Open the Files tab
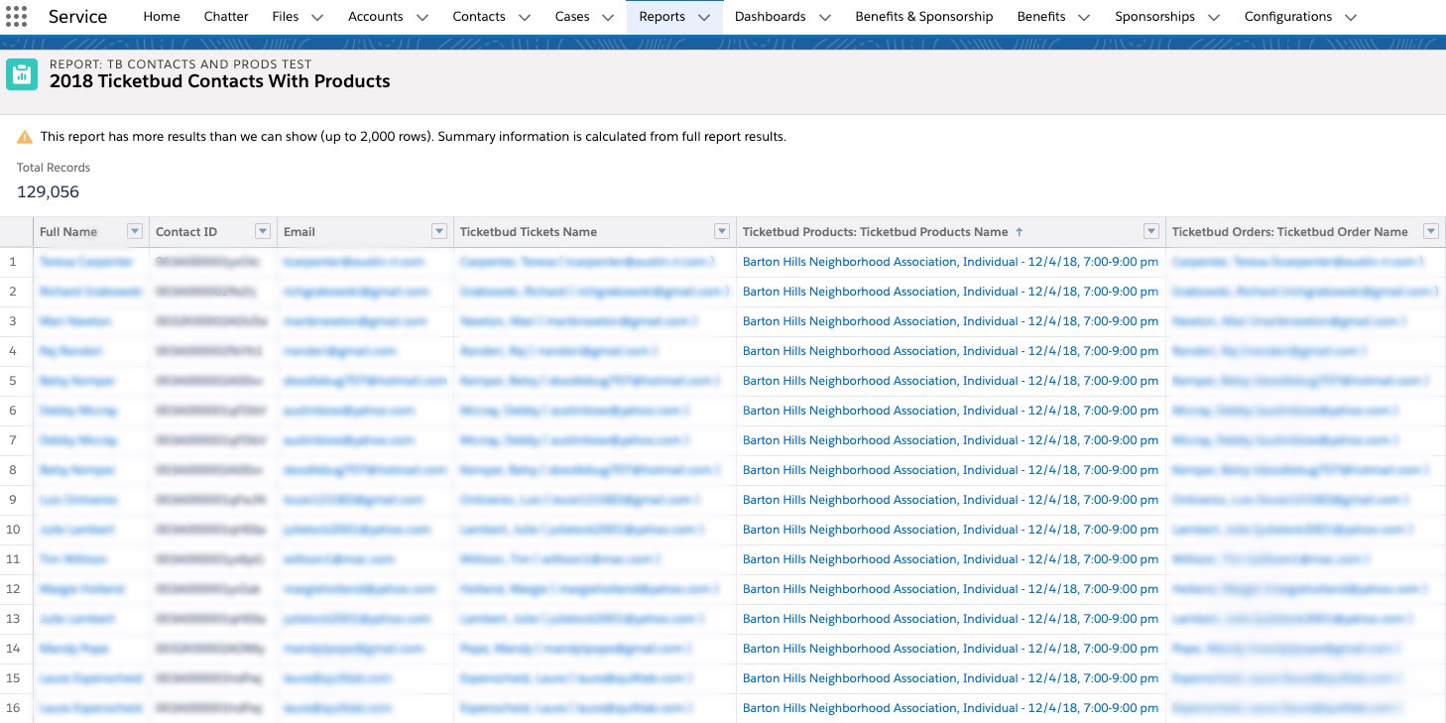Viewport: 1446px width, 723px height. click(x=285, y=17)
